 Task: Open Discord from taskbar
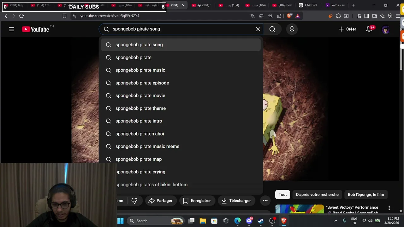click(249, 221)
